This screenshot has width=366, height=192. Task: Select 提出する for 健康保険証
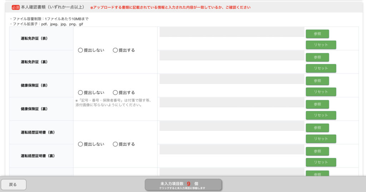(x=115, y=92)
